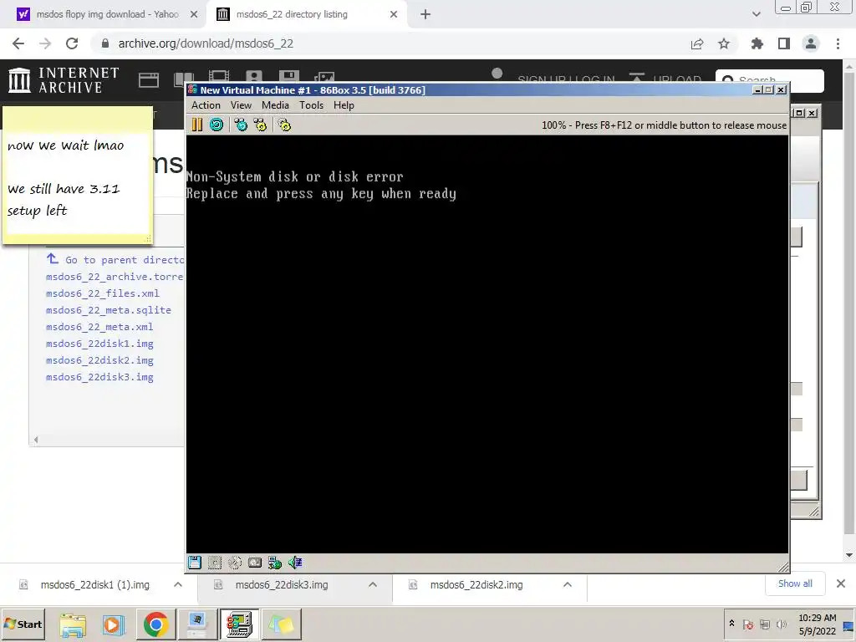Switch to 86Box manager taskbar button
Image resolution: width=856 pixels, height=642 pixels.
[197, 624]
